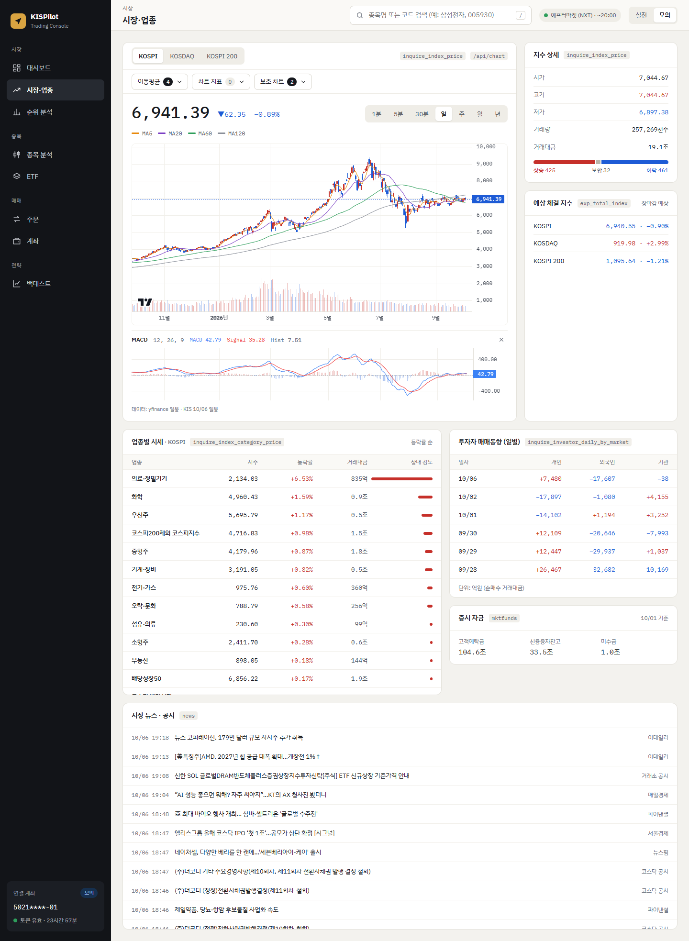
Task: Switch to 실전 trading mode
Action: [641, 15]
